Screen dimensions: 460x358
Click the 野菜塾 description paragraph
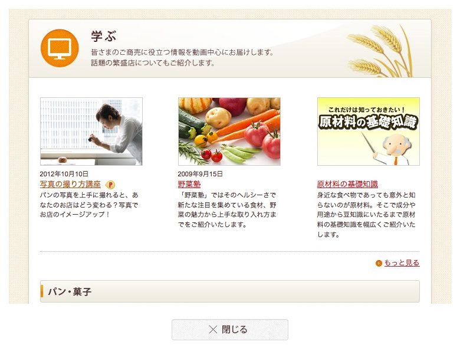coord(227,210)
